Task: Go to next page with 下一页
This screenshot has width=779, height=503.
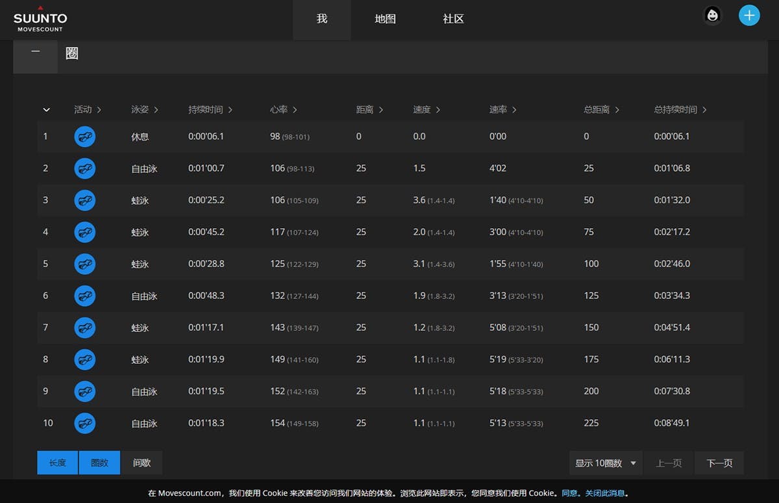Action: 719,463
